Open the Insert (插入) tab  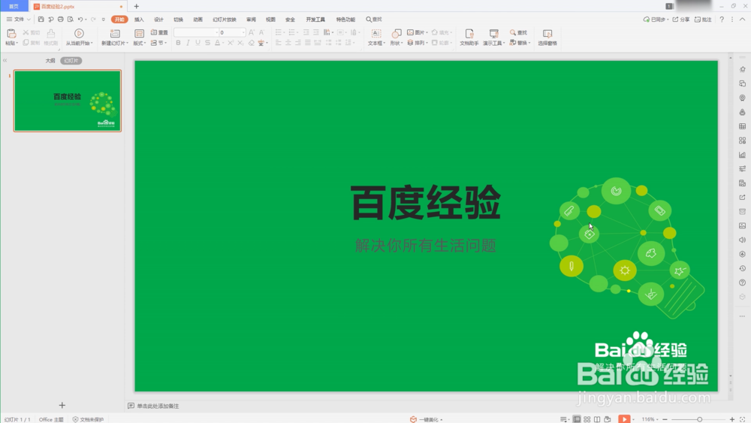point(139,20)
